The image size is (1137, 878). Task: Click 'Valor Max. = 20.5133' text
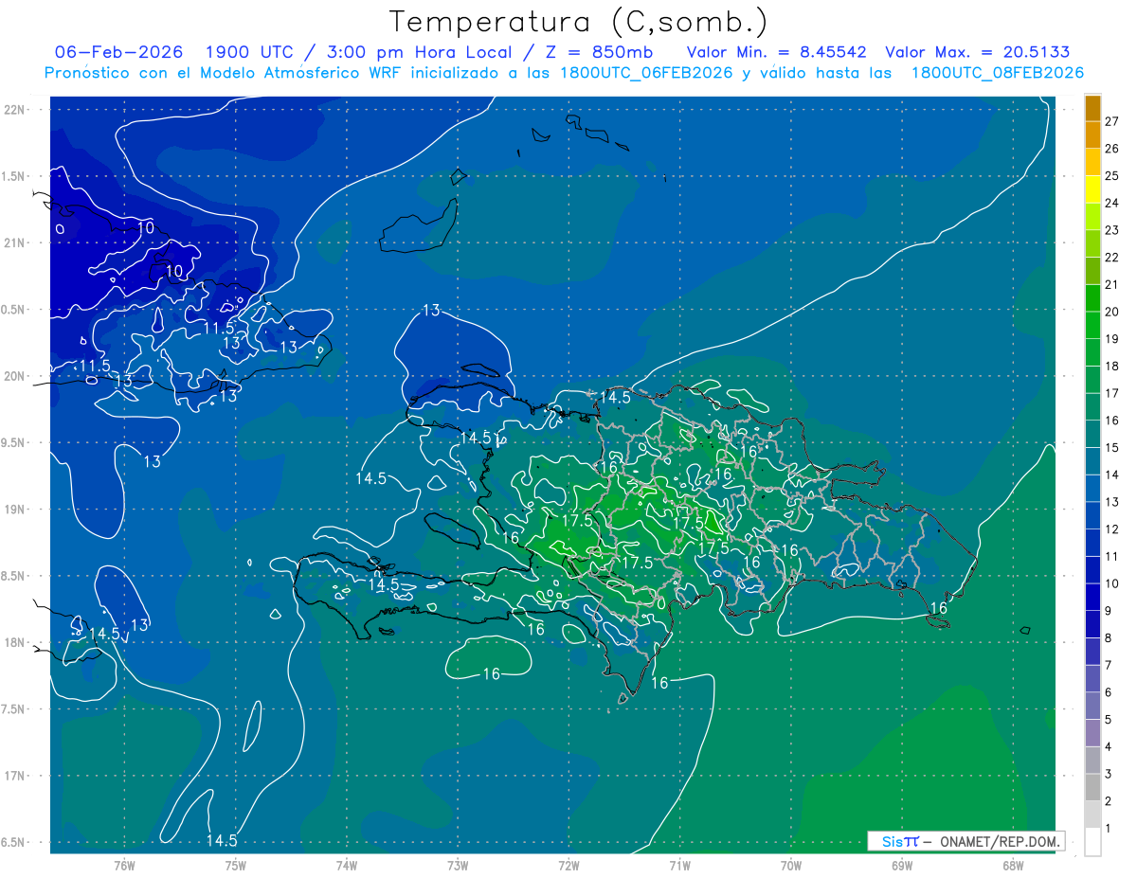coord(978,52)
